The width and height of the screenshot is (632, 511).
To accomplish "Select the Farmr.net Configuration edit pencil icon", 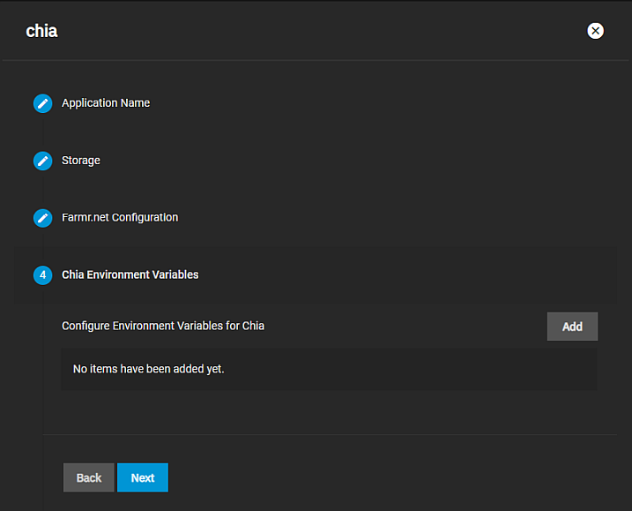I will (x=42, y=218).
